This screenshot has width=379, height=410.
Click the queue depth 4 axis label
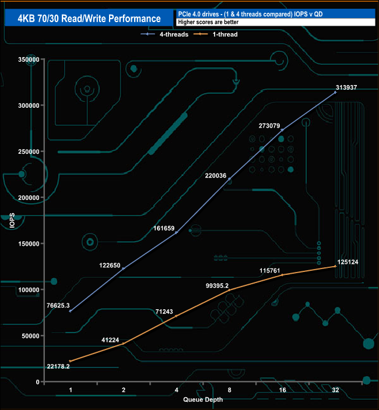pyautogui.click(x=177, y=390)
